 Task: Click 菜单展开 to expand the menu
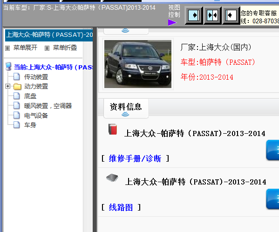[25, 48]
